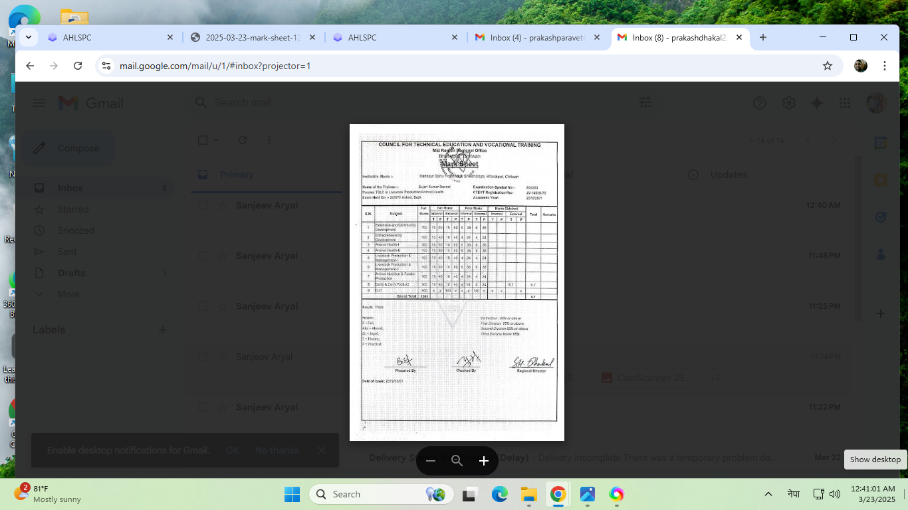Screen dimensions: 908x510
Task: Open the Google apps grid
Action: click(x=845, y=103)
